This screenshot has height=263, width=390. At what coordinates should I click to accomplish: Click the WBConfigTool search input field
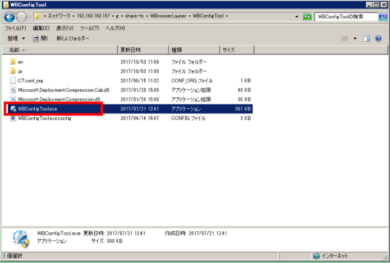click(x=345, y=17)
